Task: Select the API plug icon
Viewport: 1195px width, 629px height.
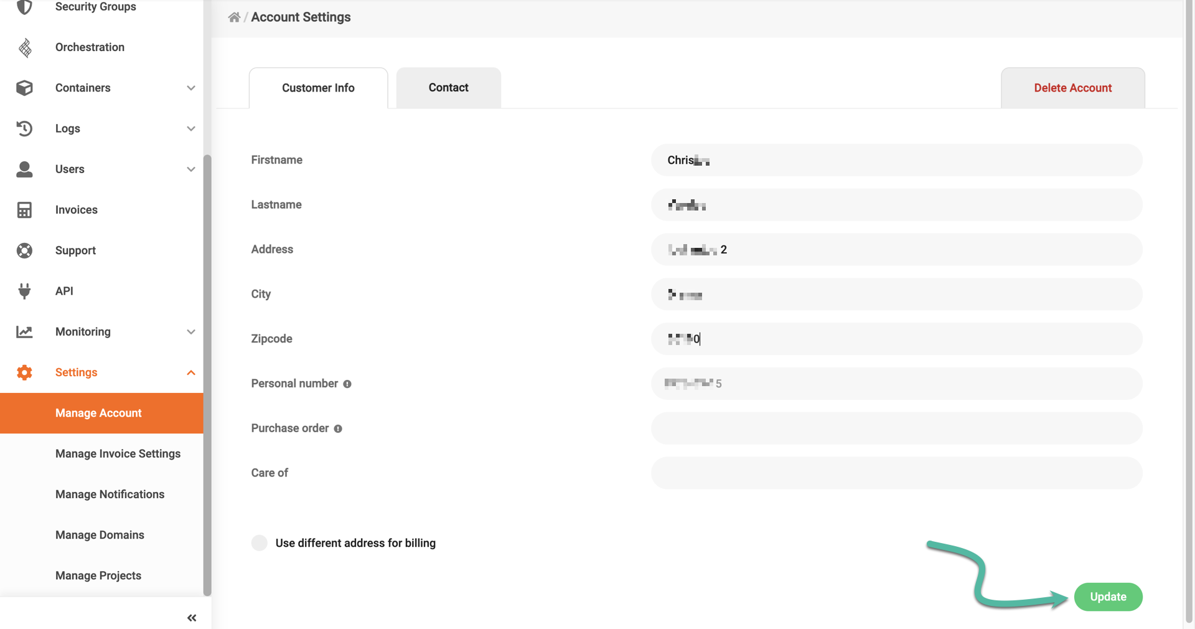Action: point(24,291)
